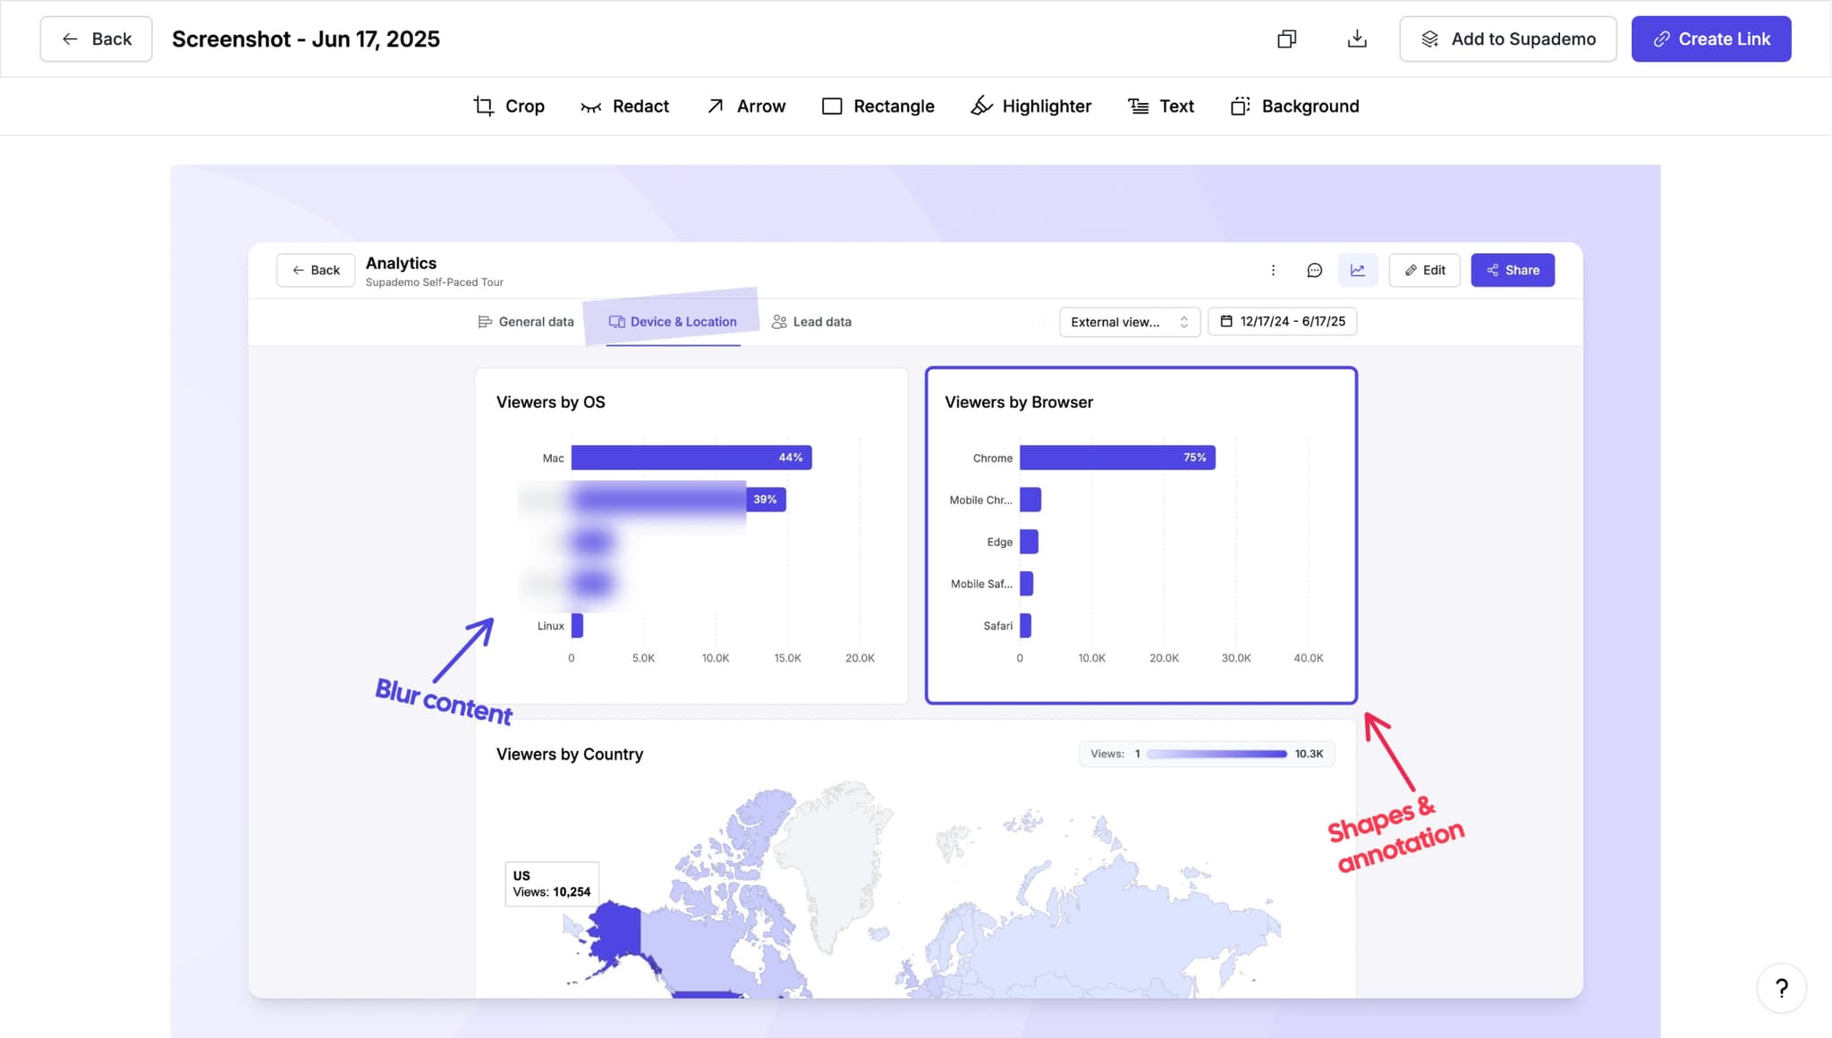Screen dimensions: 1832x1038
Task: Click the Views gradient scale bar
Action: click(1217, 754)
